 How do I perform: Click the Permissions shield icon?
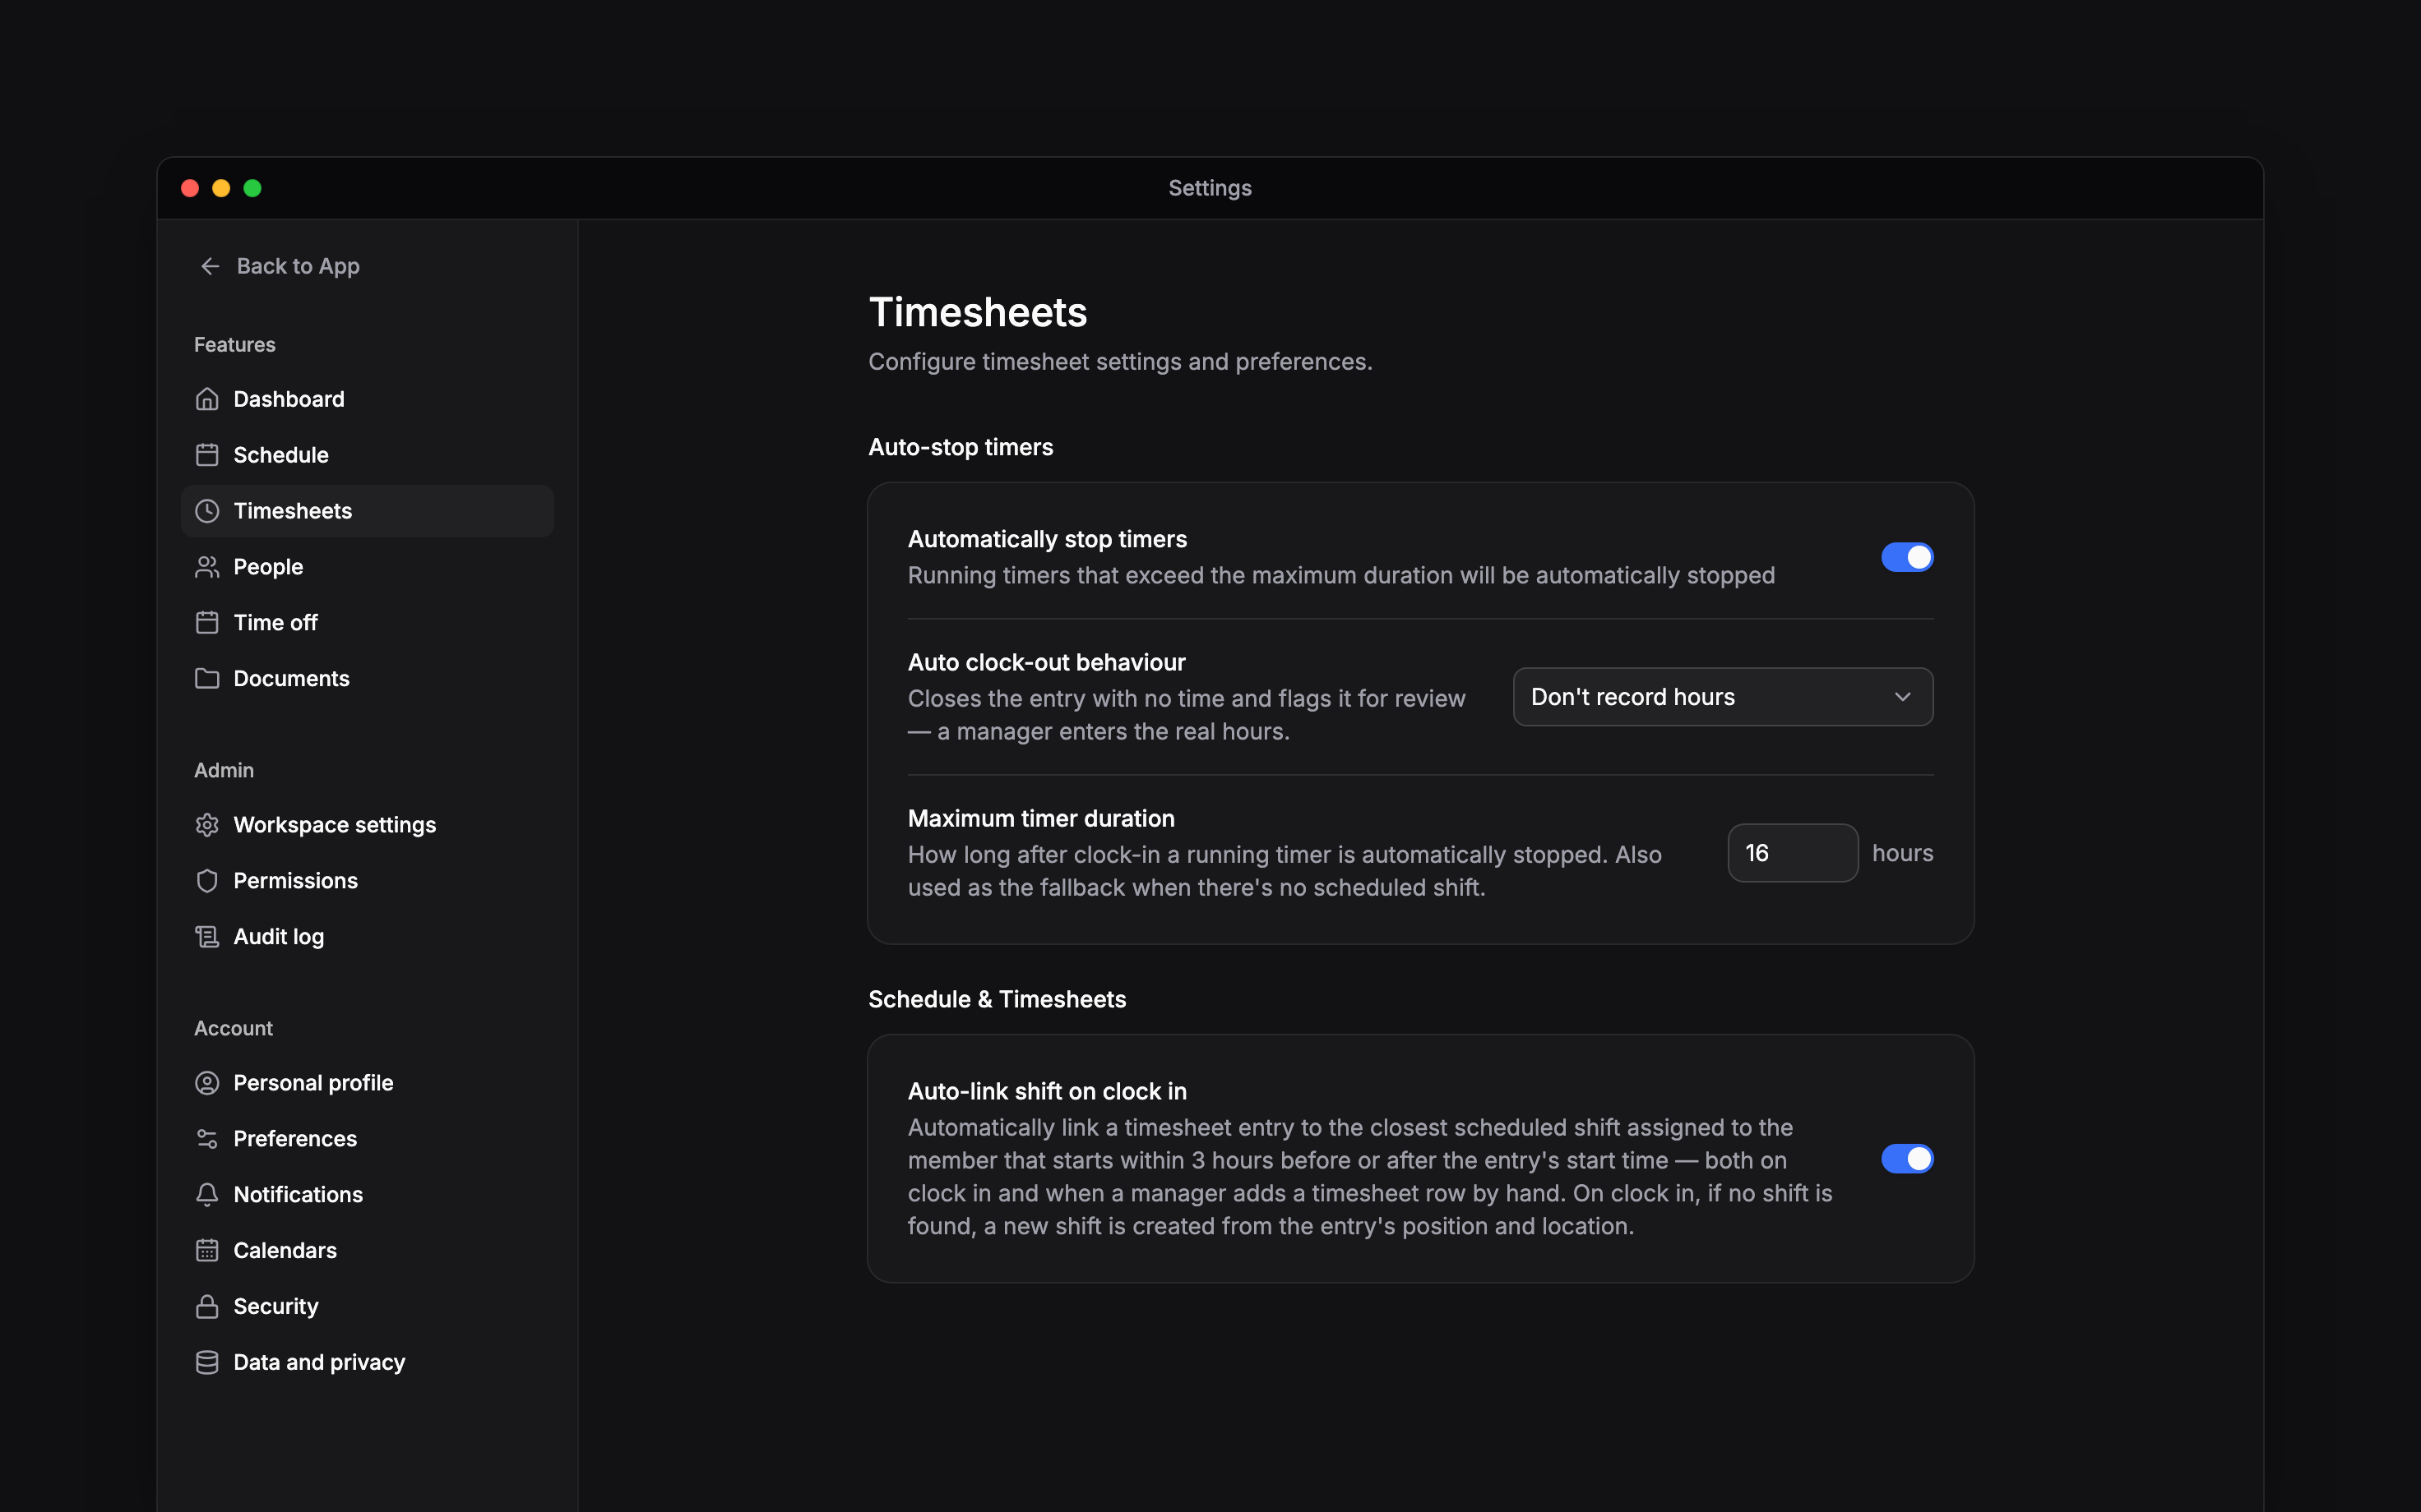tap(207, 881)
